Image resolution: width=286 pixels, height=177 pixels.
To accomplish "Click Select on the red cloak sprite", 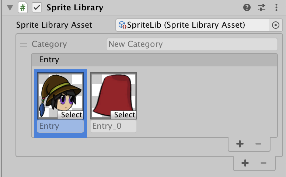I will click(x=124, y=115).
